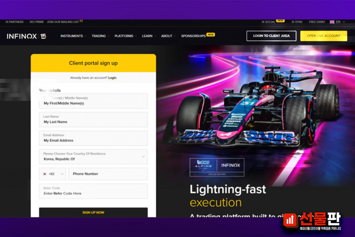Click the UK flag language icon

332,22
